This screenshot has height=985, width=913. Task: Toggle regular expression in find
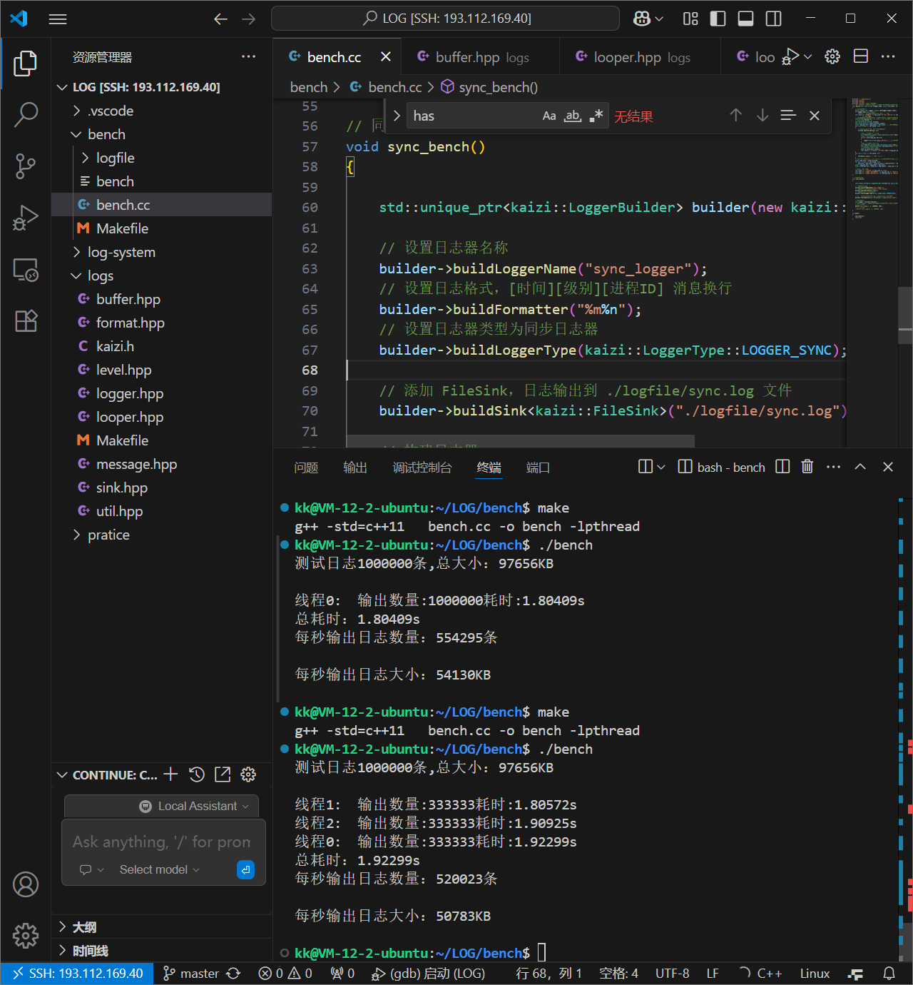point(596,116)
